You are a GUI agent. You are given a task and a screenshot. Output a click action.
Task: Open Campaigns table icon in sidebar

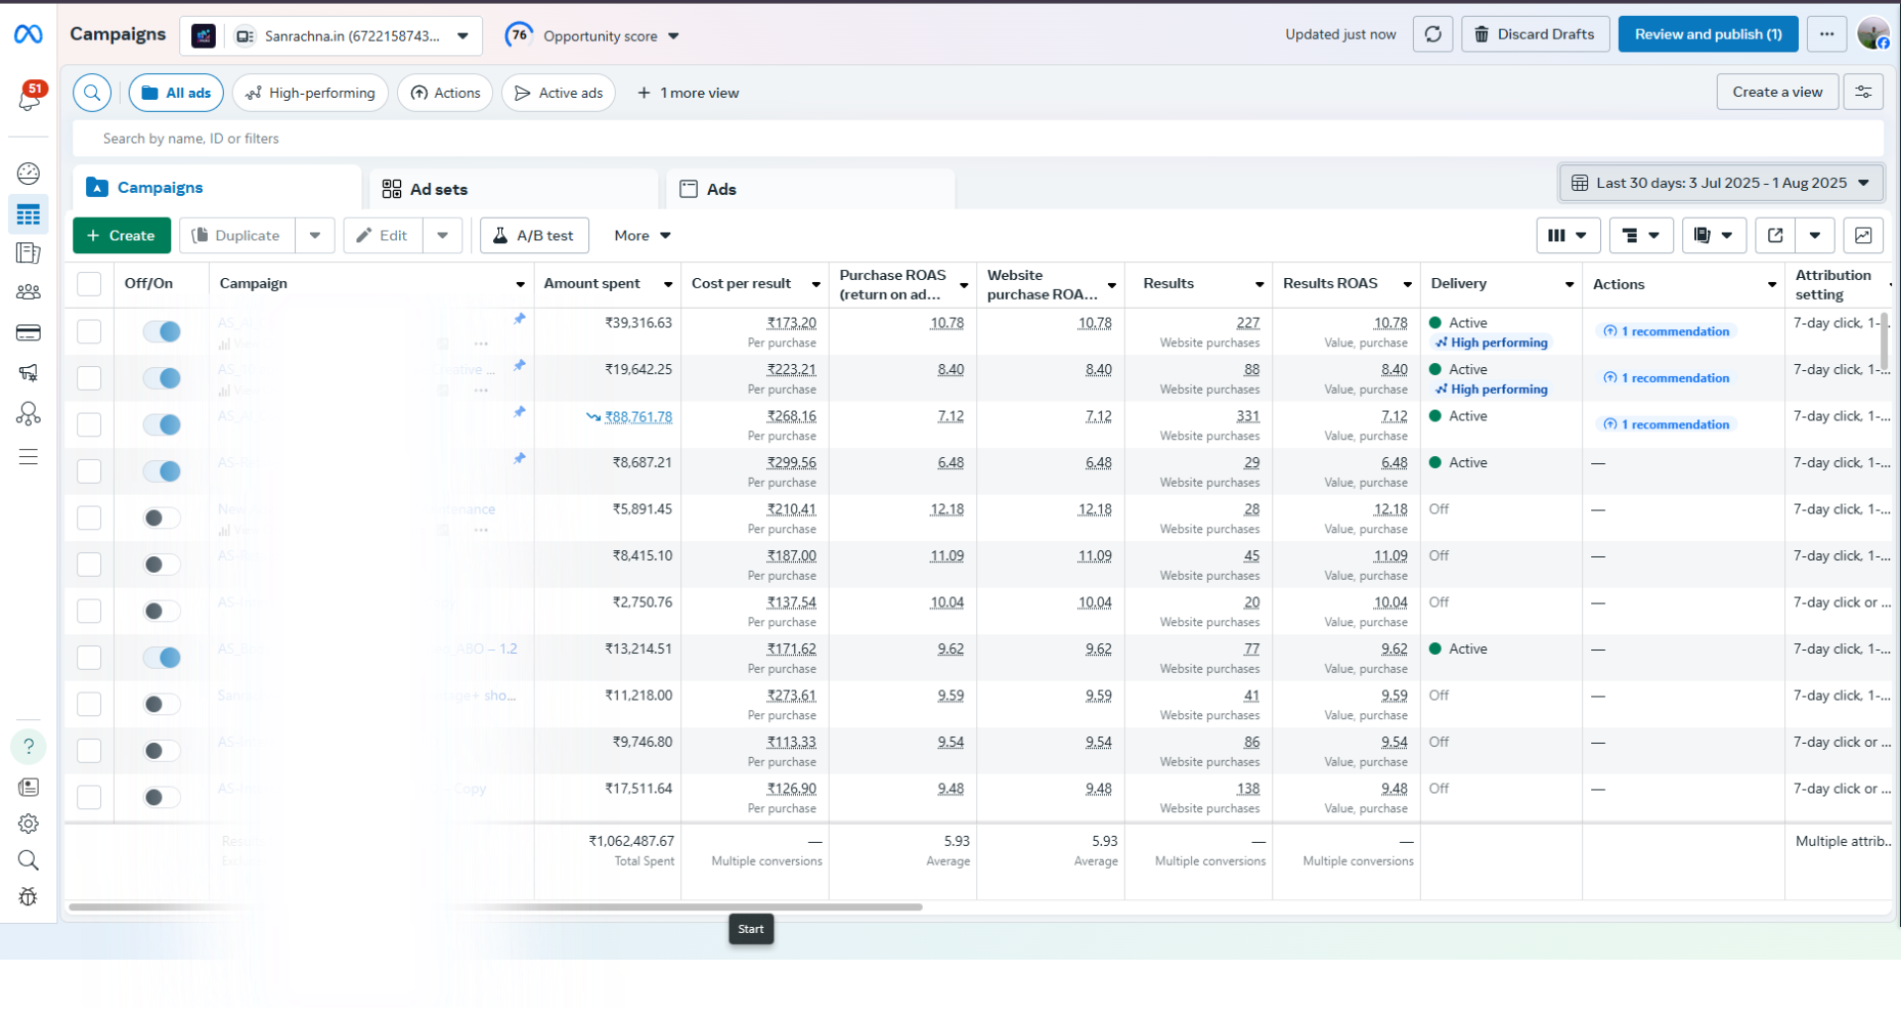click(29, 215)
